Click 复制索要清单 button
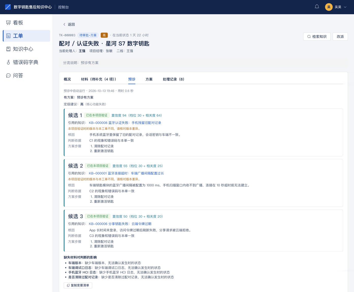 coord(78,285)
